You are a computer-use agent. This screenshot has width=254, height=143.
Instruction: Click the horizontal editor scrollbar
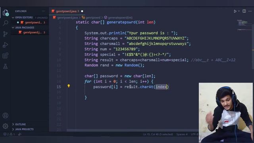point(133,130)
